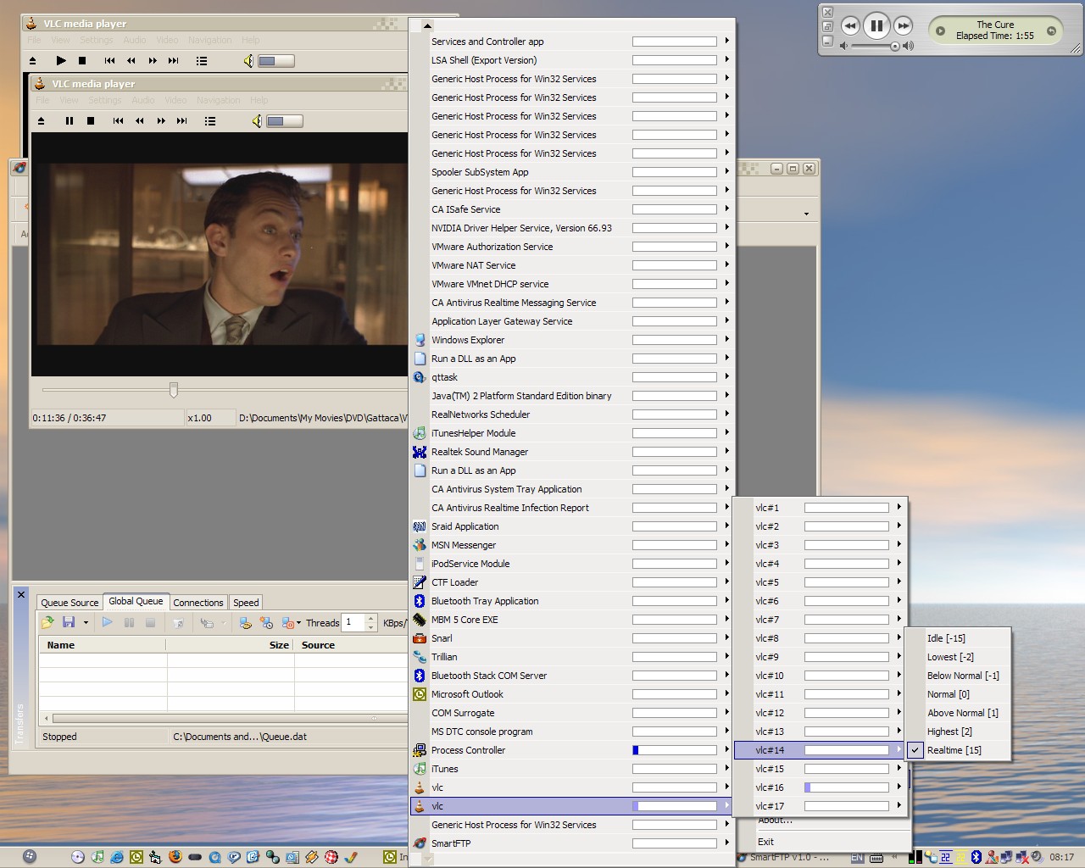
Task: Click the front VLC window eject button
Action: (41, 120)
